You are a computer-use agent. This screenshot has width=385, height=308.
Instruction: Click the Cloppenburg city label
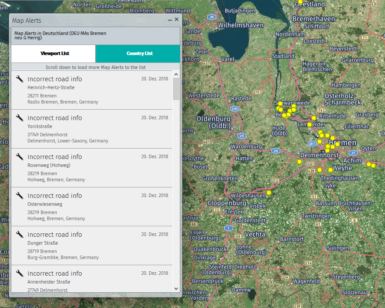(x=227, y=203)
